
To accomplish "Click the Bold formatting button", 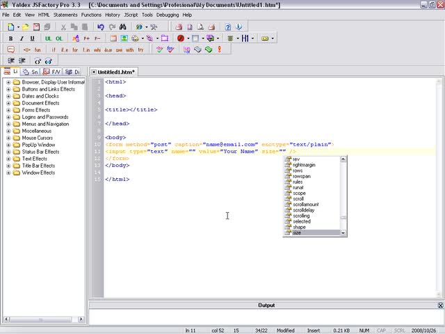I will point(10,39).
